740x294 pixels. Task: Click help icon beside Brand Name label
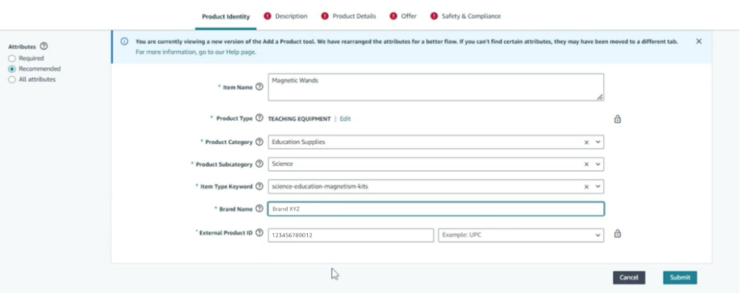[x=259, y=209]
